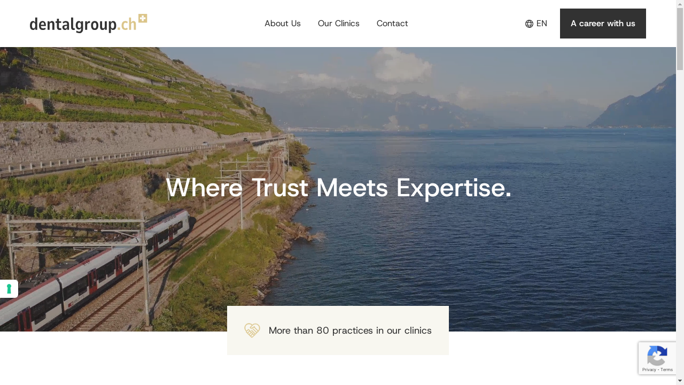
Task: Click the vertical scrollbar thumb
Action: coord(680,39)
